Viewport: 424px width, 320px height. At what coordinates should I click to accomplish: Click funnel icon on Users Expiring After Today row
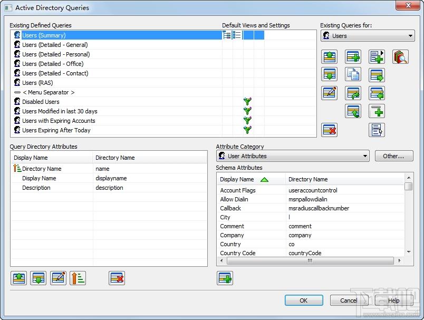(247, 130)
